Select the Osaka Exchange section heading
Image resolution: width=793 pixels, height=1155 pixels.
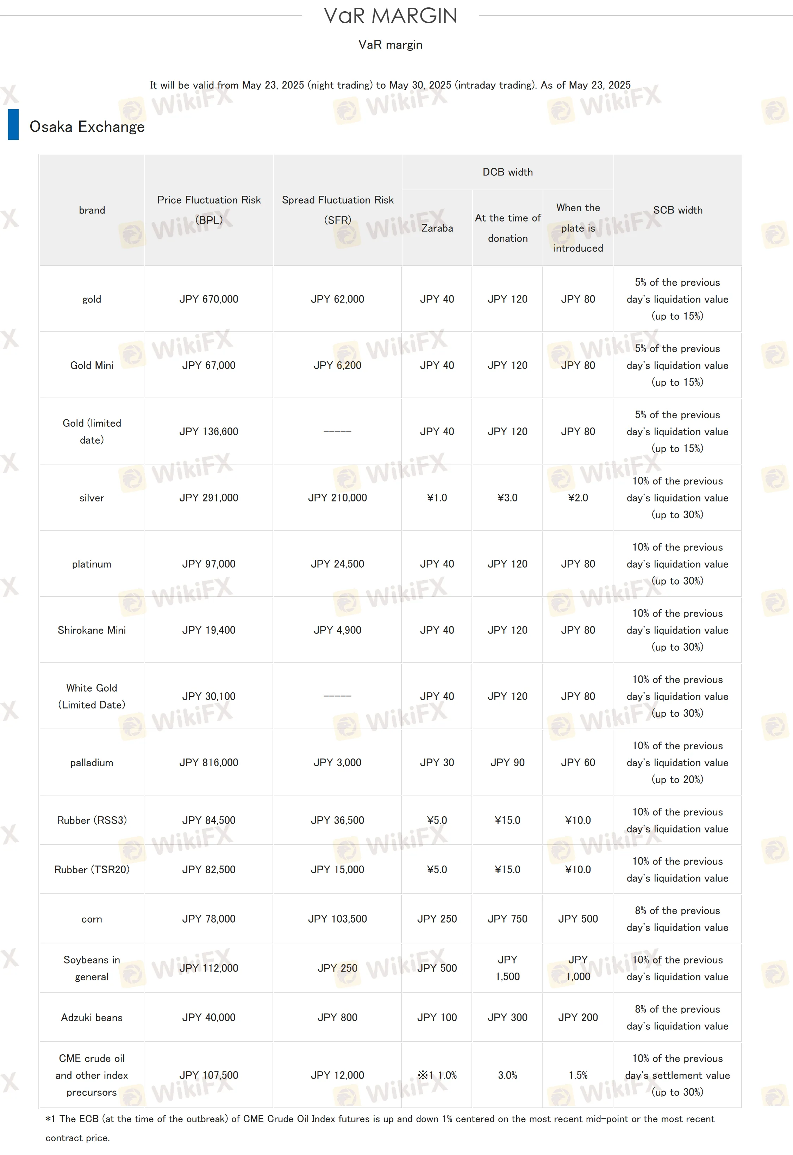[87, 127]
